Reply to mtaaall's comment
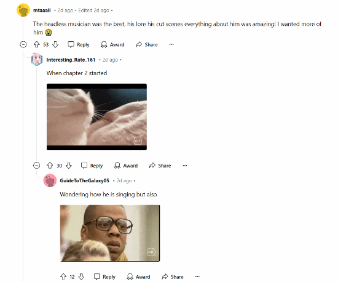This screenshot has width=338, height=282. (79, 44)
